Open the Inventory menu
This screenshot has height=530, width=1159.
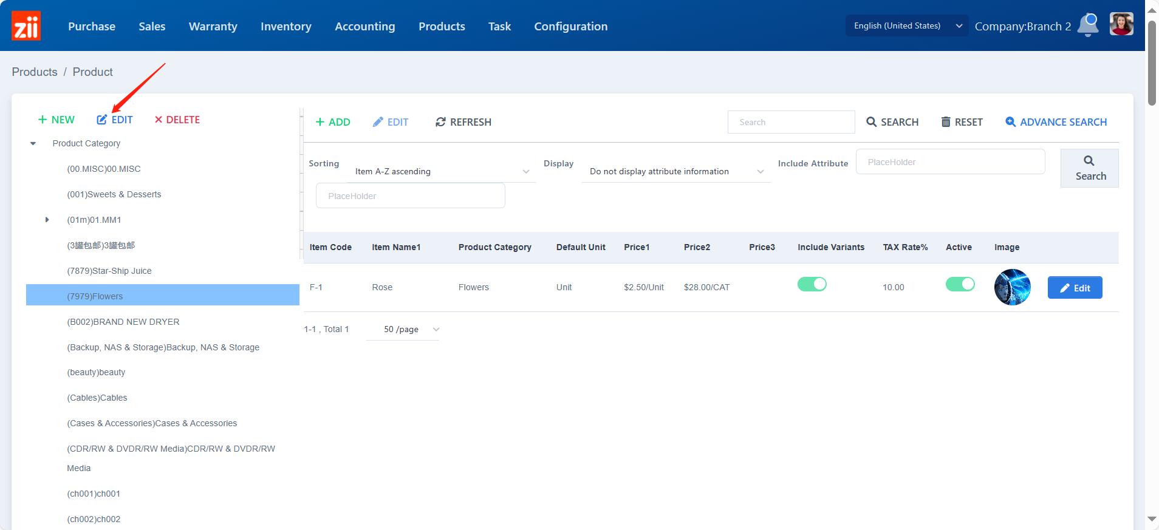point(285,26)
